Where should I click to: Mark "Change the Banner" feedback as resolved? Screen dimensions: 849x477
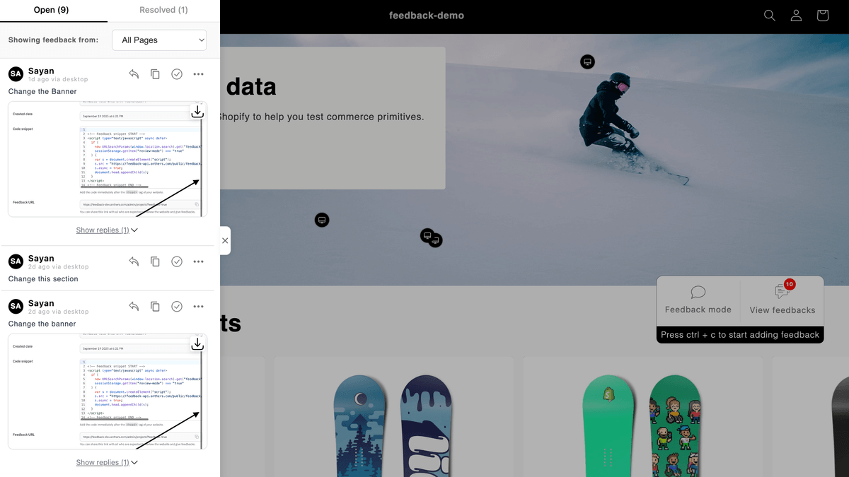(x=177, y=74)
